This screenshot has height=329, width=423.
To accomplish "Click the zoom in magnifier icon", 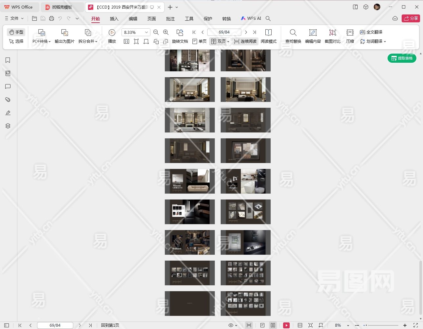I will 166,32.
